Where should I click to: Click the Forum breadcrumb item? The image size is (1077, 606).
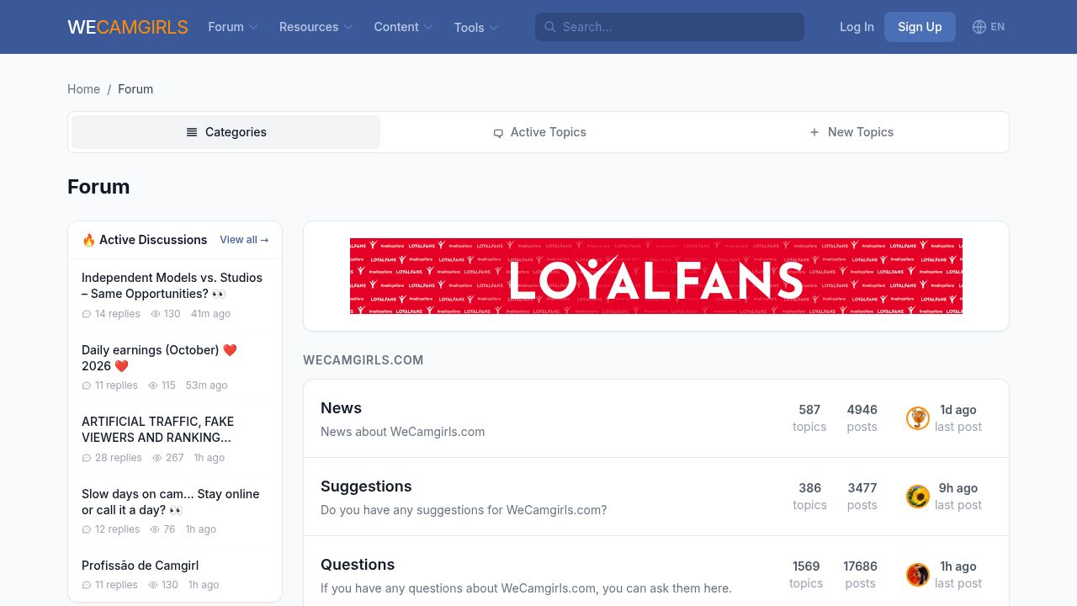click(135, 89)
